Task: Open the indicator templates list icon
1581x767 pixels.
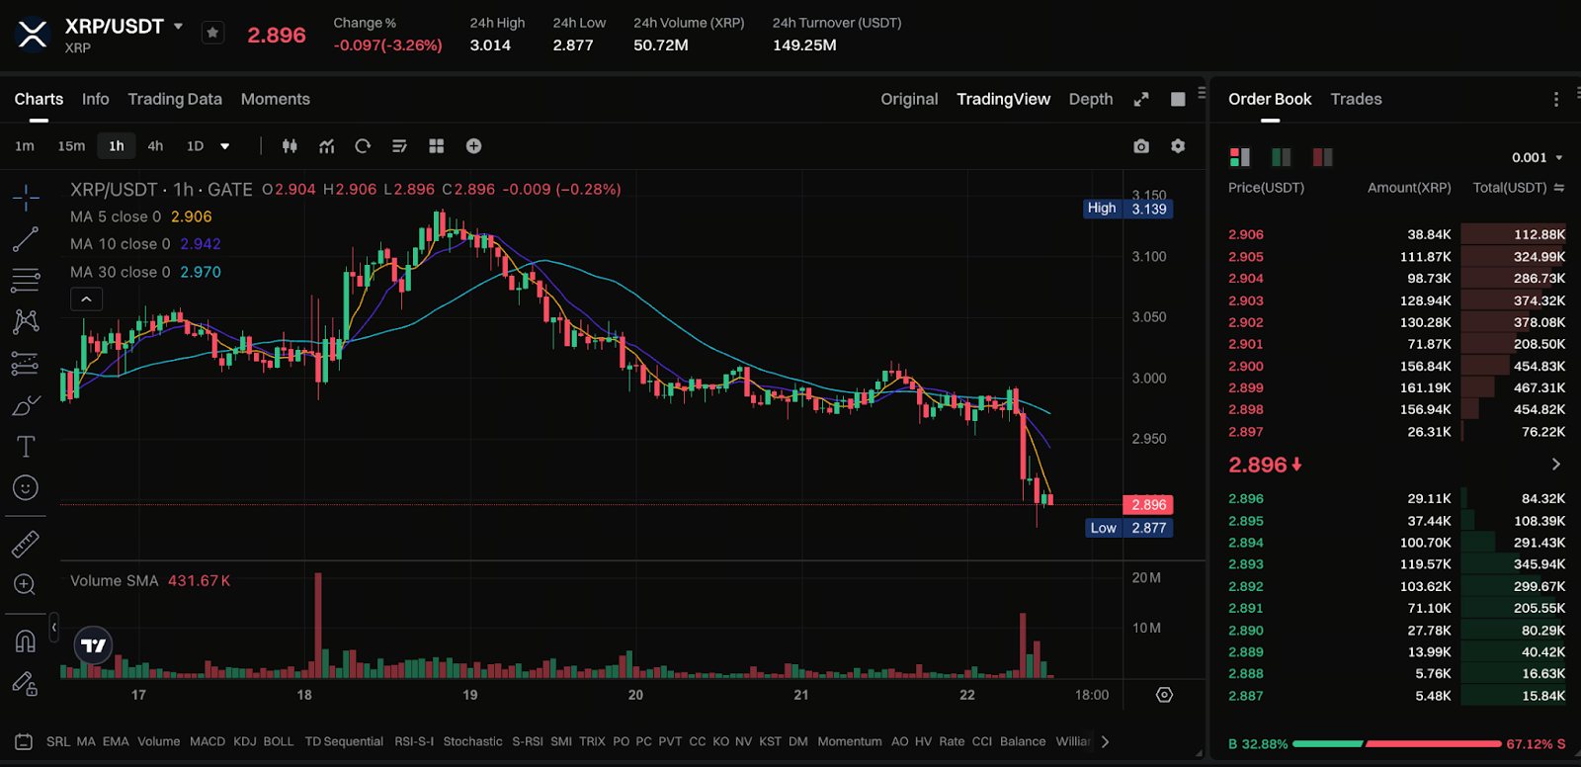Action: (399, 146)
